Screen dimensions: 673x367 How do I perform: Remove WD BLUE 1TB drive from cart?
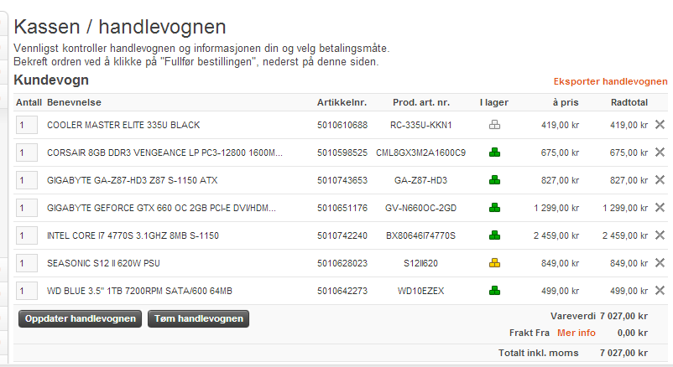tap(660, 291)
